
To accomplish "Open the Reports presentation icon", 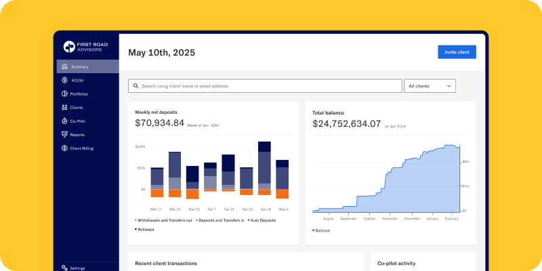I will (x=64, y=134).
